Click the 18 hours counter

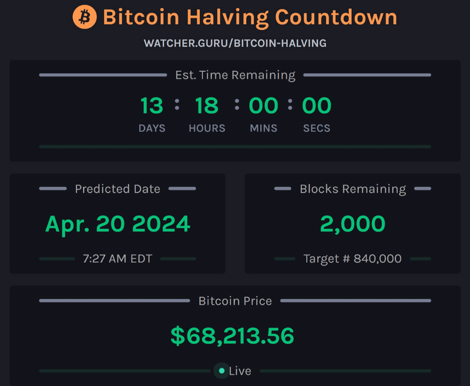pos(207,106)
